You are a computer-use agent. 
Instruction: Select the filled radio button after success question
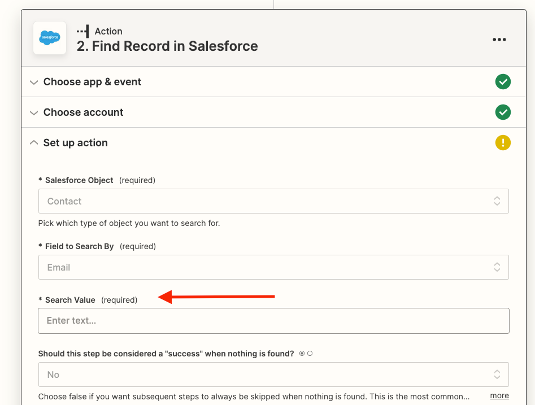(302, 354)
